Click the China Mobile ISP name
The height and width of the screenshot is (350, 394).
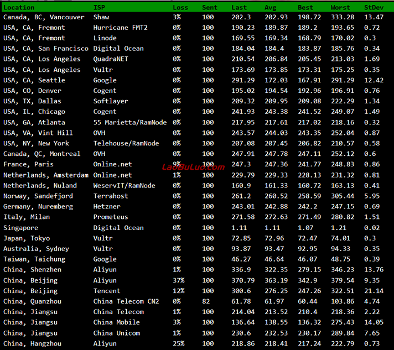(x=116, y=322)
